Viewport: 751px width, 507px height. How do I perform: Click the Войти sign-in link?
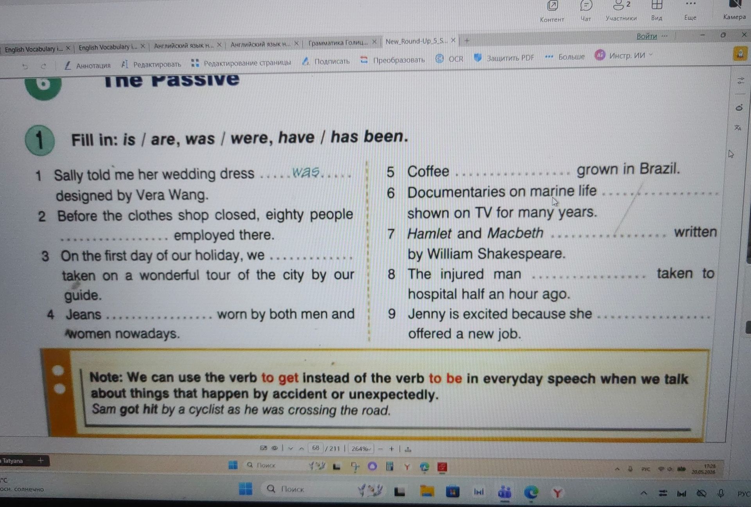pyautogui.click(x=647, y=36)
